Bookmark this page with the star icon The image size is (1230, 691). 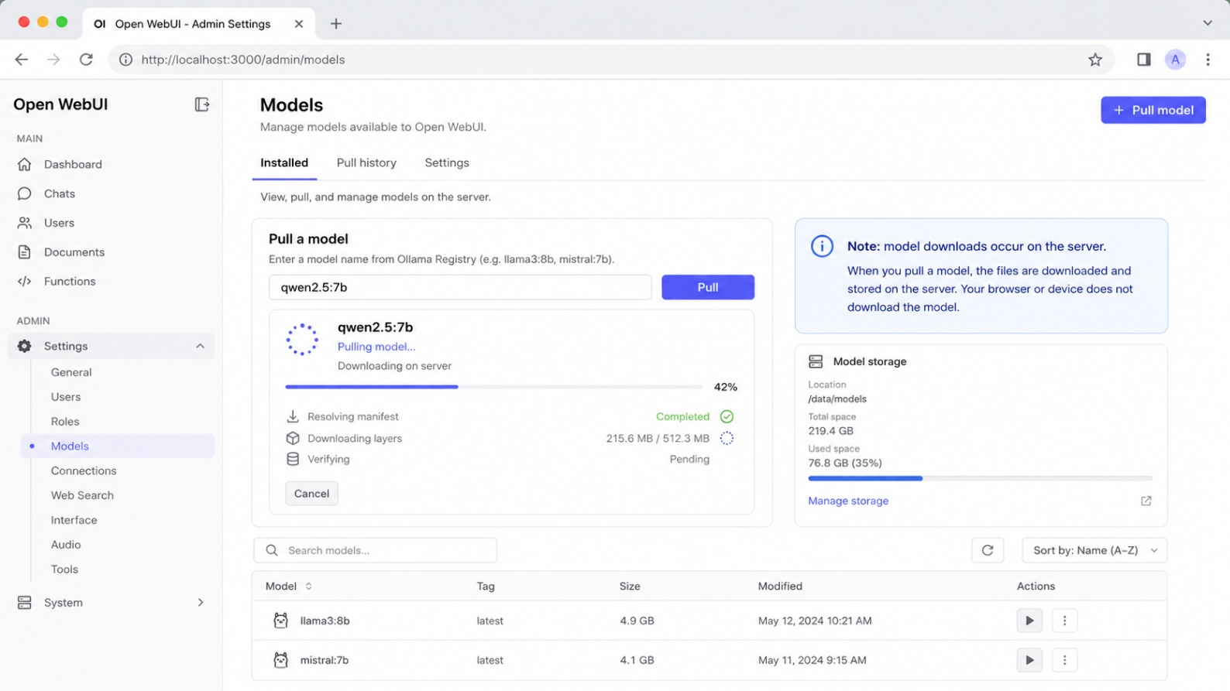tap(1095, 60)
